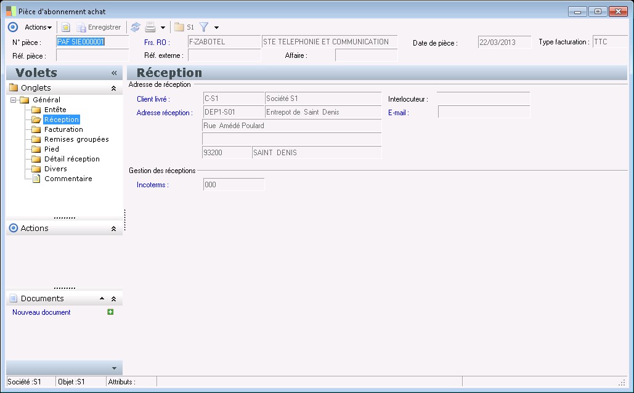Click the C-S1 client code field
The image size is (634, 393).
[234, 99]
